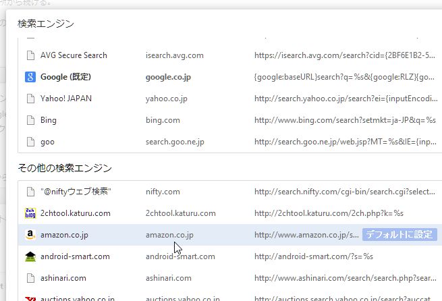Click the yahoo.co.jp keyword
This screenshot has height=301, width=442.
(x=166, y=99)
